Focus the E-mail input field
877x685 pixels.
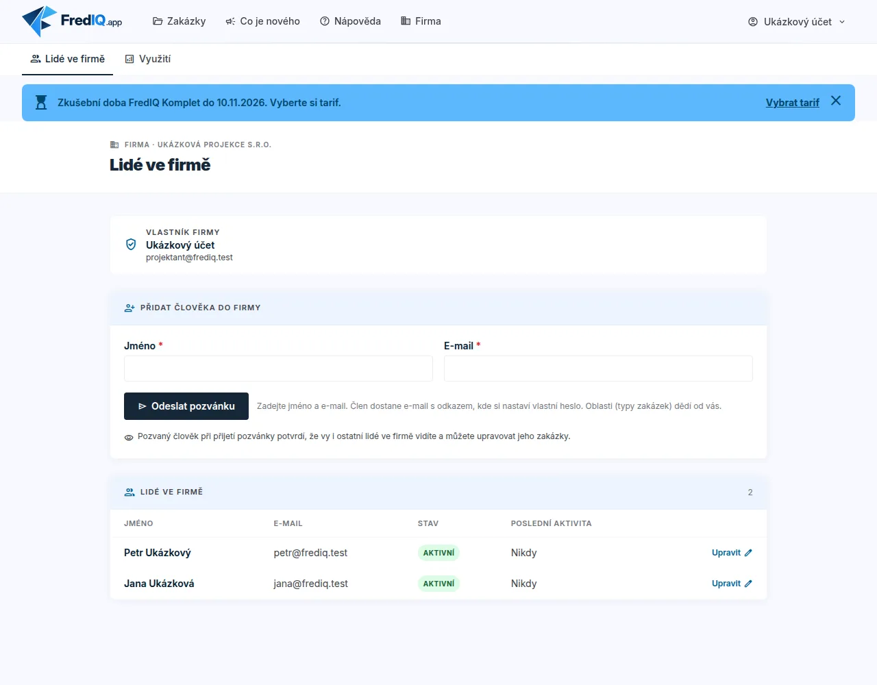598,369
